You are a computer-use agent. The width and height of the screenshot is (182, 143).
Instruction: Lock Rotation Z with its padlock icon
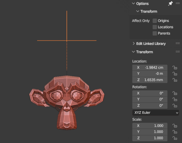[x=175, y=105]
